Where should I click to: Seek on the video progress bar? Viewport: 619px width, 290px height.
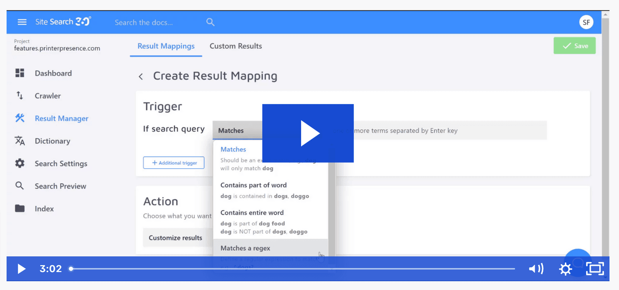[x=293, y=269]
